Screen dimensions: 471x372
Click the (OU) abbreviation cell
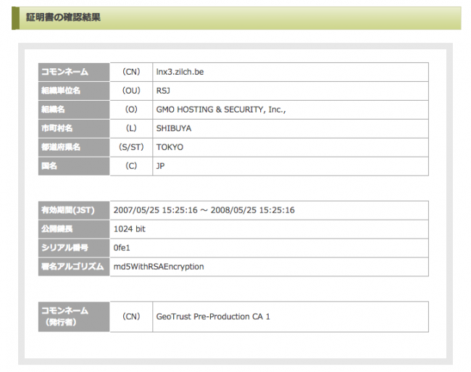131,91
